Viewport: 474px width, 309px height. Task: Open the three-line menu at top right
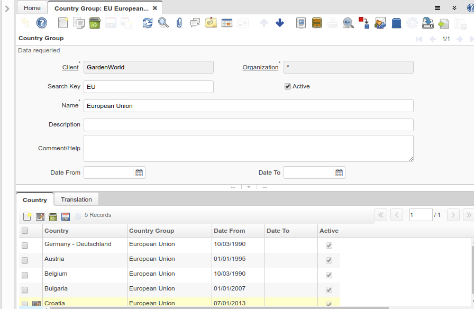click(437, 8)
